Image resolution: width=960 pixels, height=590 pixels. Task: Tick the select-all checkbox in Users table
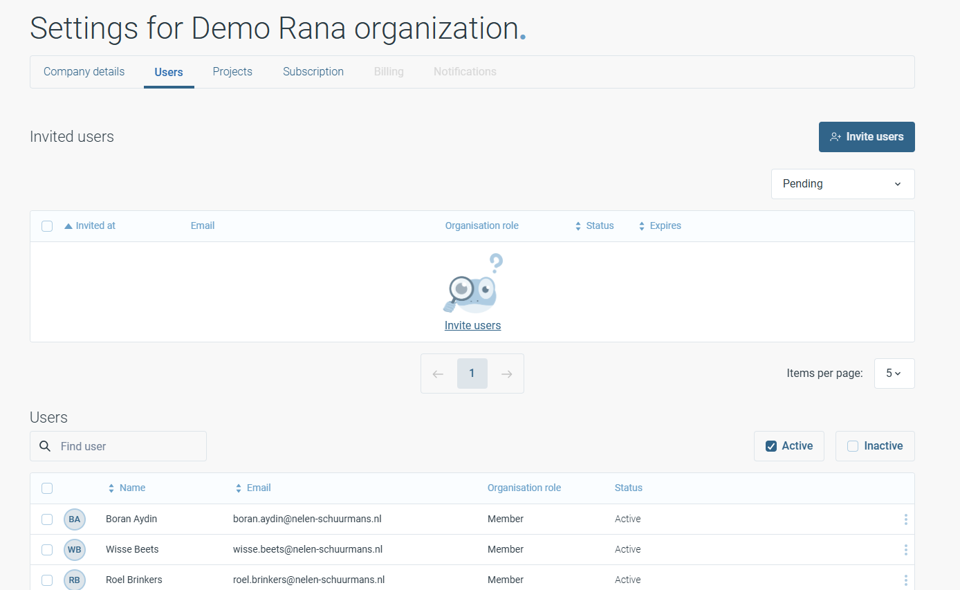click(47, 488)
